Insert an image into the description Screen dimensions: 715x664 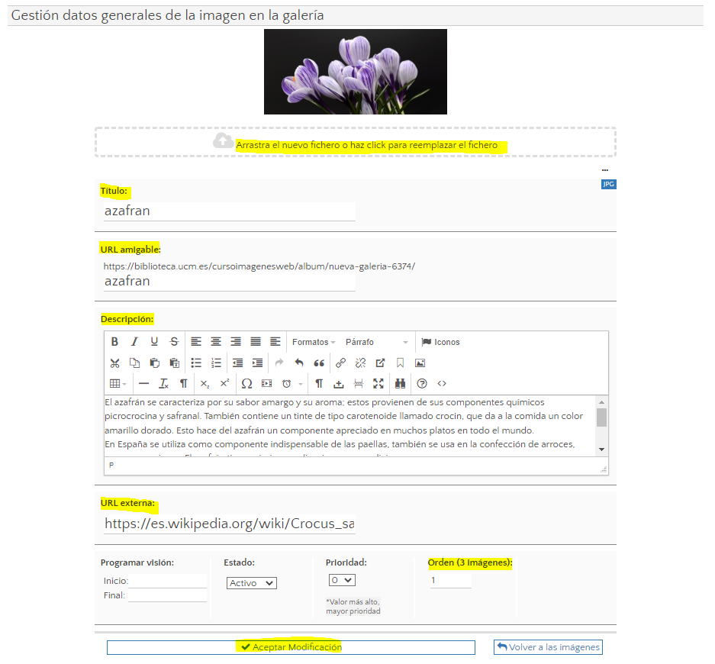click(x=420, y=363)
